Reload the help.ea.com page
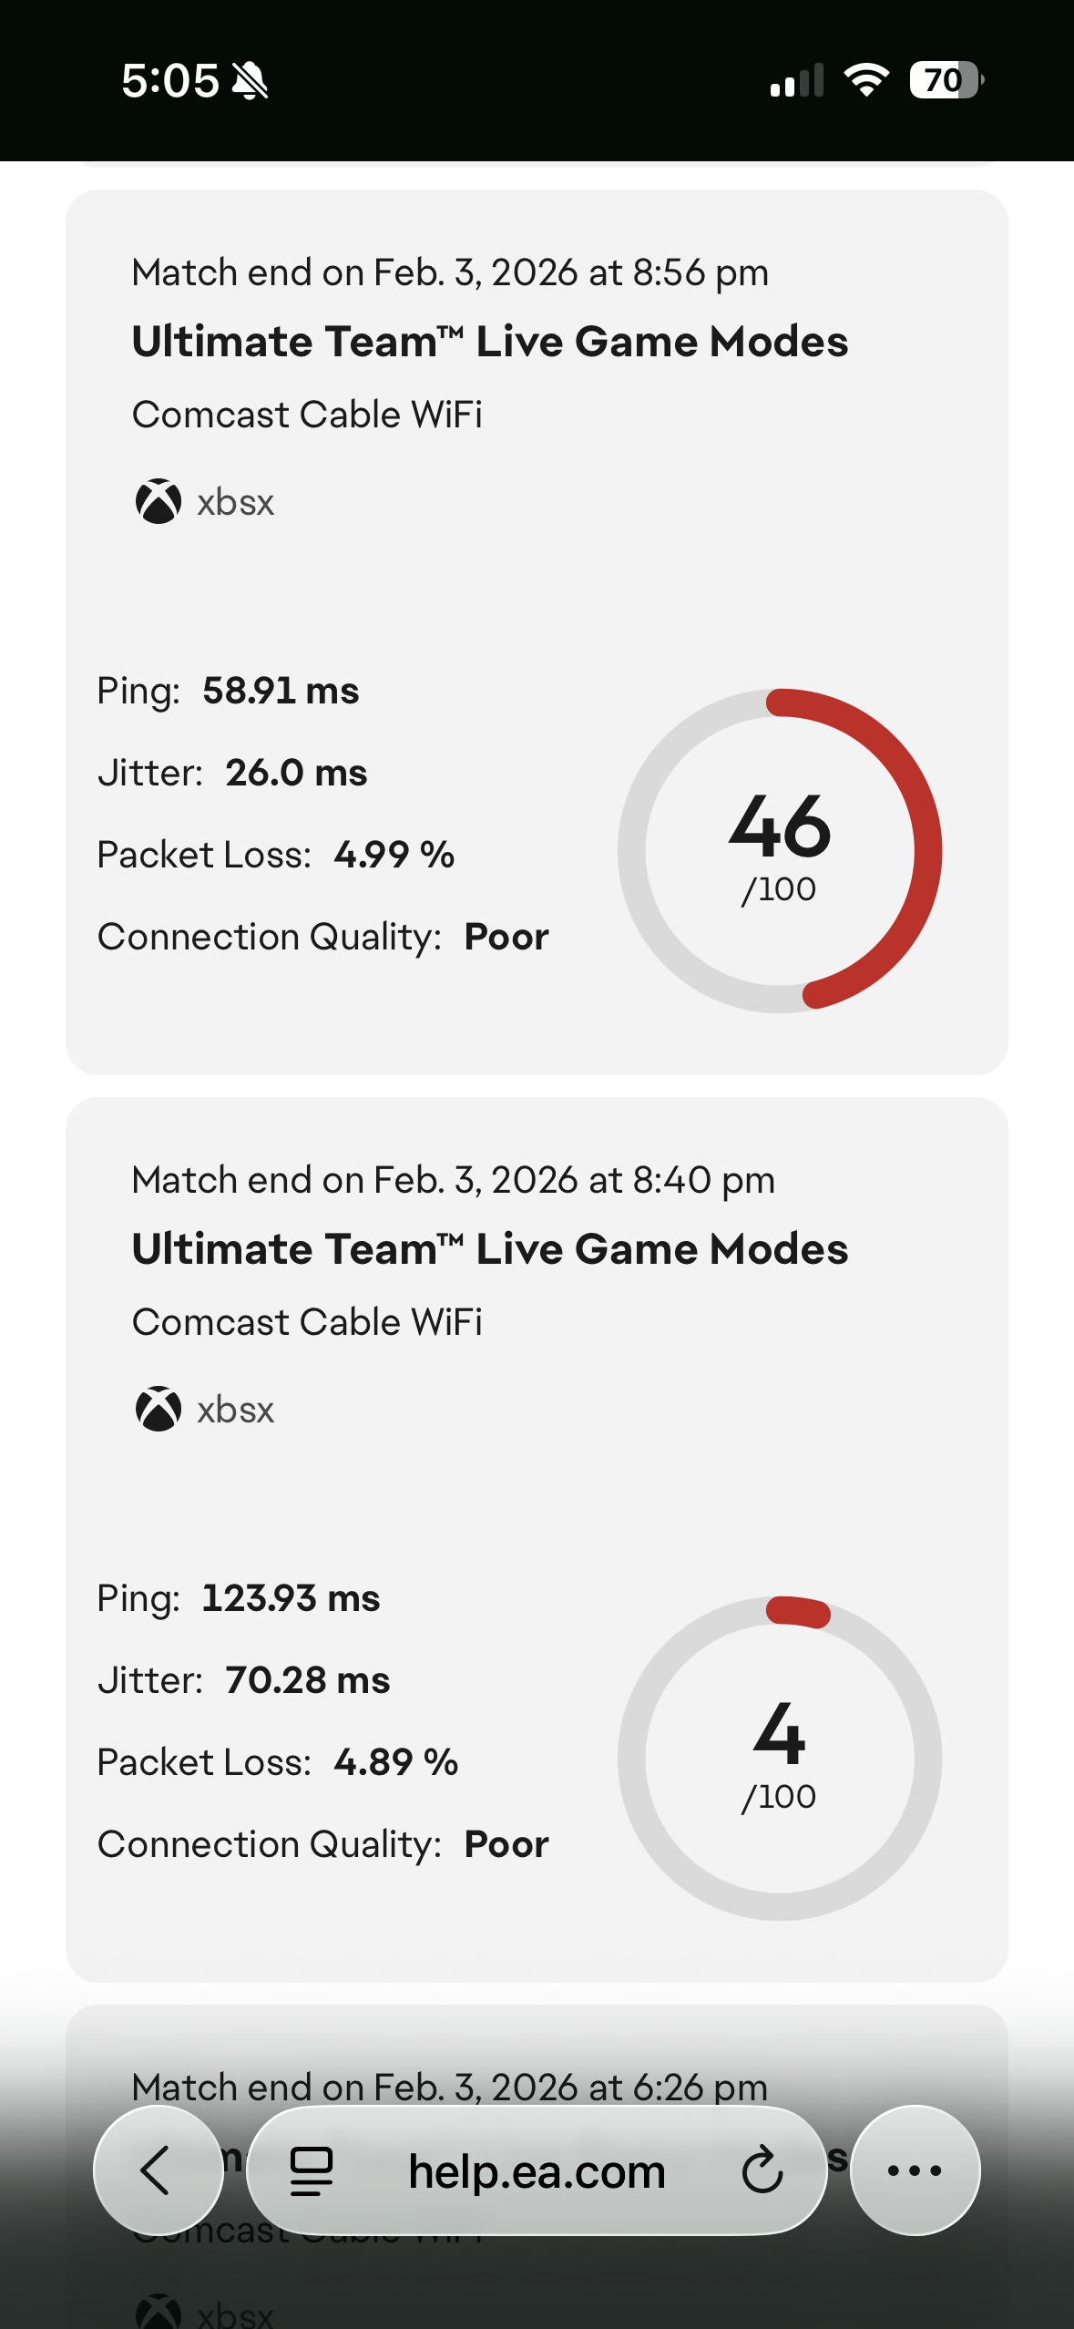Viewport: 1074px width, 2329px height. point(762,2170)
